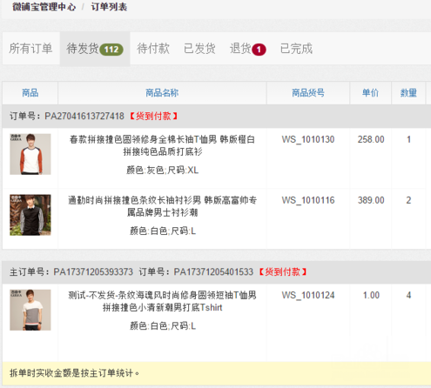Click item number WS_1010124
This screenshot has height=388, width=431.
point(308,296)
